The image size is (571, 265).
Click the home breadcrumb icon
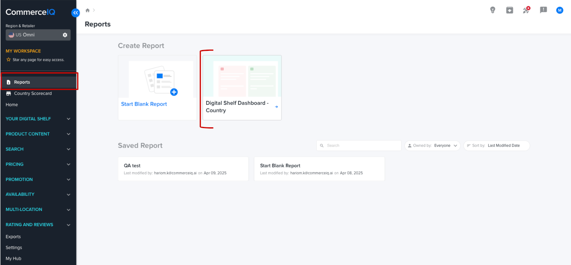coord(88,10)
